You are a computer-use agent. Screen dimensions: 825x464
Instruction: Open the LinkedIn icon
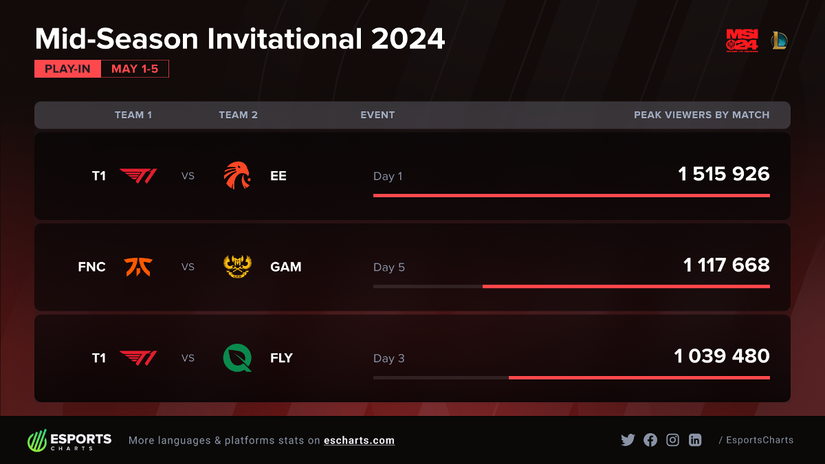click(x=695, y=440)
